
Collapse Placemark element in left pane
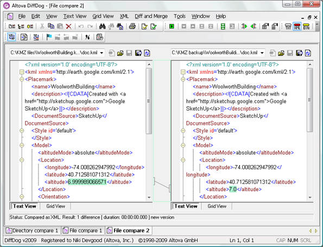tap(22, 79)
